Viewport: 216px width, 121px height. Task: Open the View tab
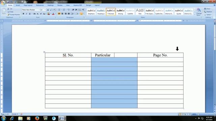[x=68, y=5]
